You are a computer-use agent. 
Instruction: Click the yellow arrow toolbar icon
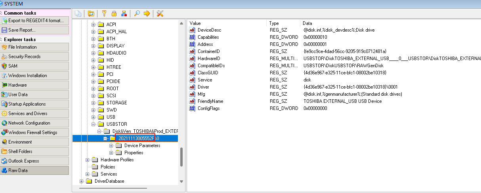(x=147, y=13)
